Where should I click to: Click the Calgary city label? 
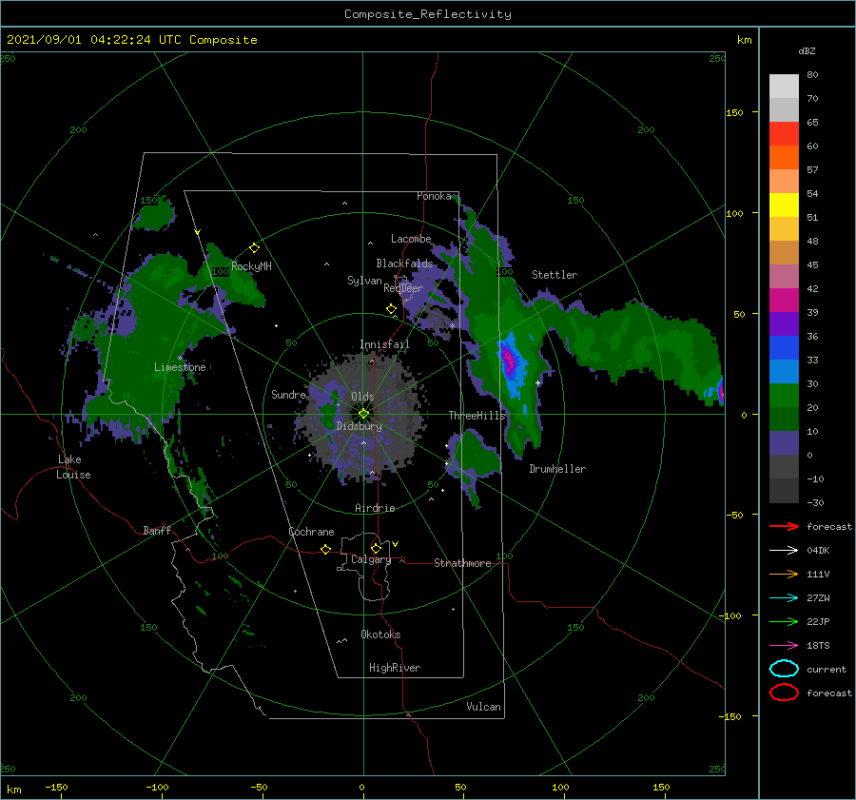click(371, 559)
